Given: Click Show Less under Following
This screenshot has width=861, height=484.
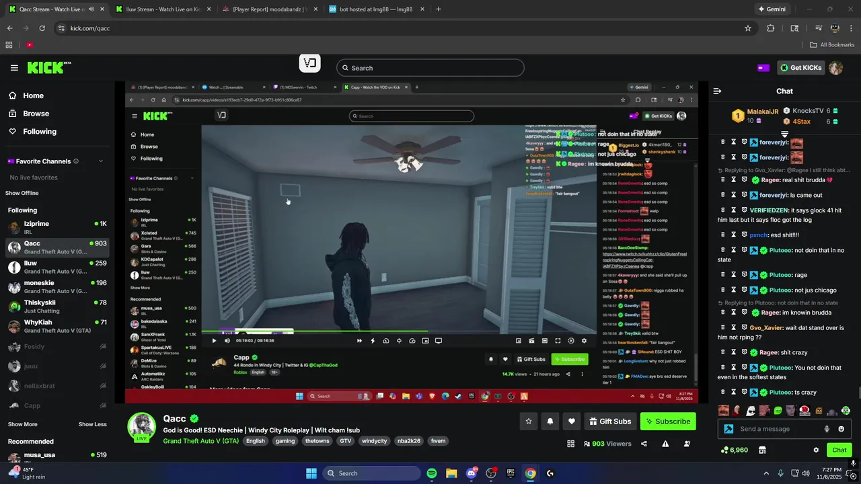Looking at the screenshot, I should point(92,424).
